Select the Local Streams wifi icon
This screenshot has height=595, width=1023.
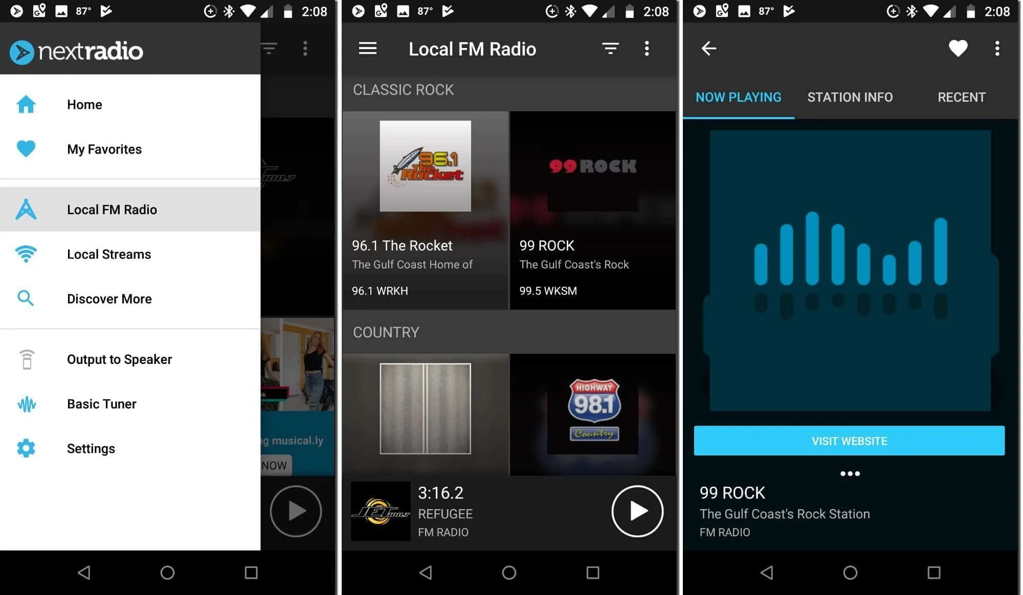point(26,253)
